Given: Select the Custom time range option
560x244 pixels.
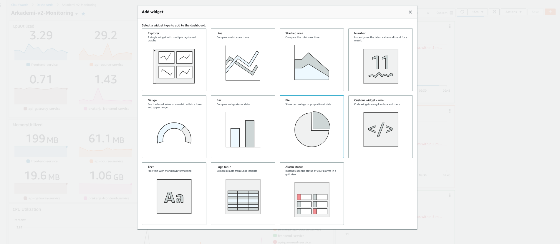Looking at the screenshot, I should coord(445,13).
